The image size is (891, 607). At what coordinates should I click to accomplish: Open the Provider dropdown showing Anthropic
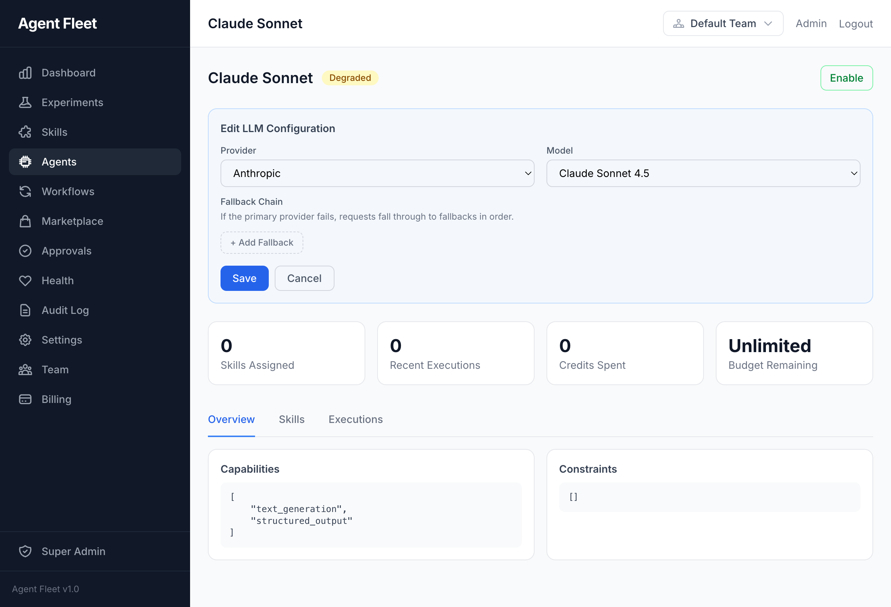coord(377,173)
